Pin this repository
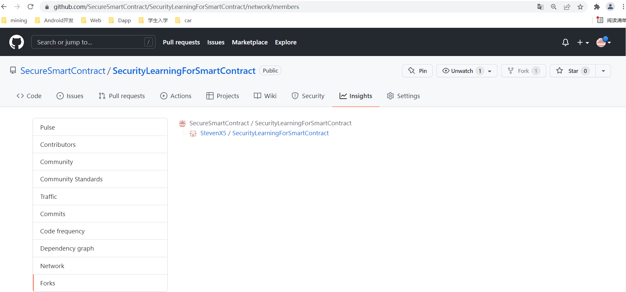The height and width of the screenshot is (292, 626). (x=417, y=71)
